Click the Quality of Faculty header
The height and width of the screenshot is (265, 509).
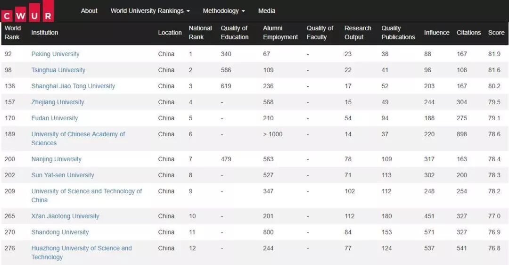320,33
